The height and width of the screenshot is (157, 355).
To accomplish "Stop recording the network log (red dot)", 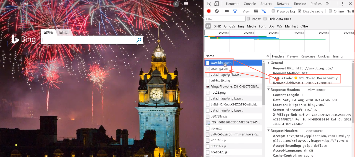I will coord(209,11).
